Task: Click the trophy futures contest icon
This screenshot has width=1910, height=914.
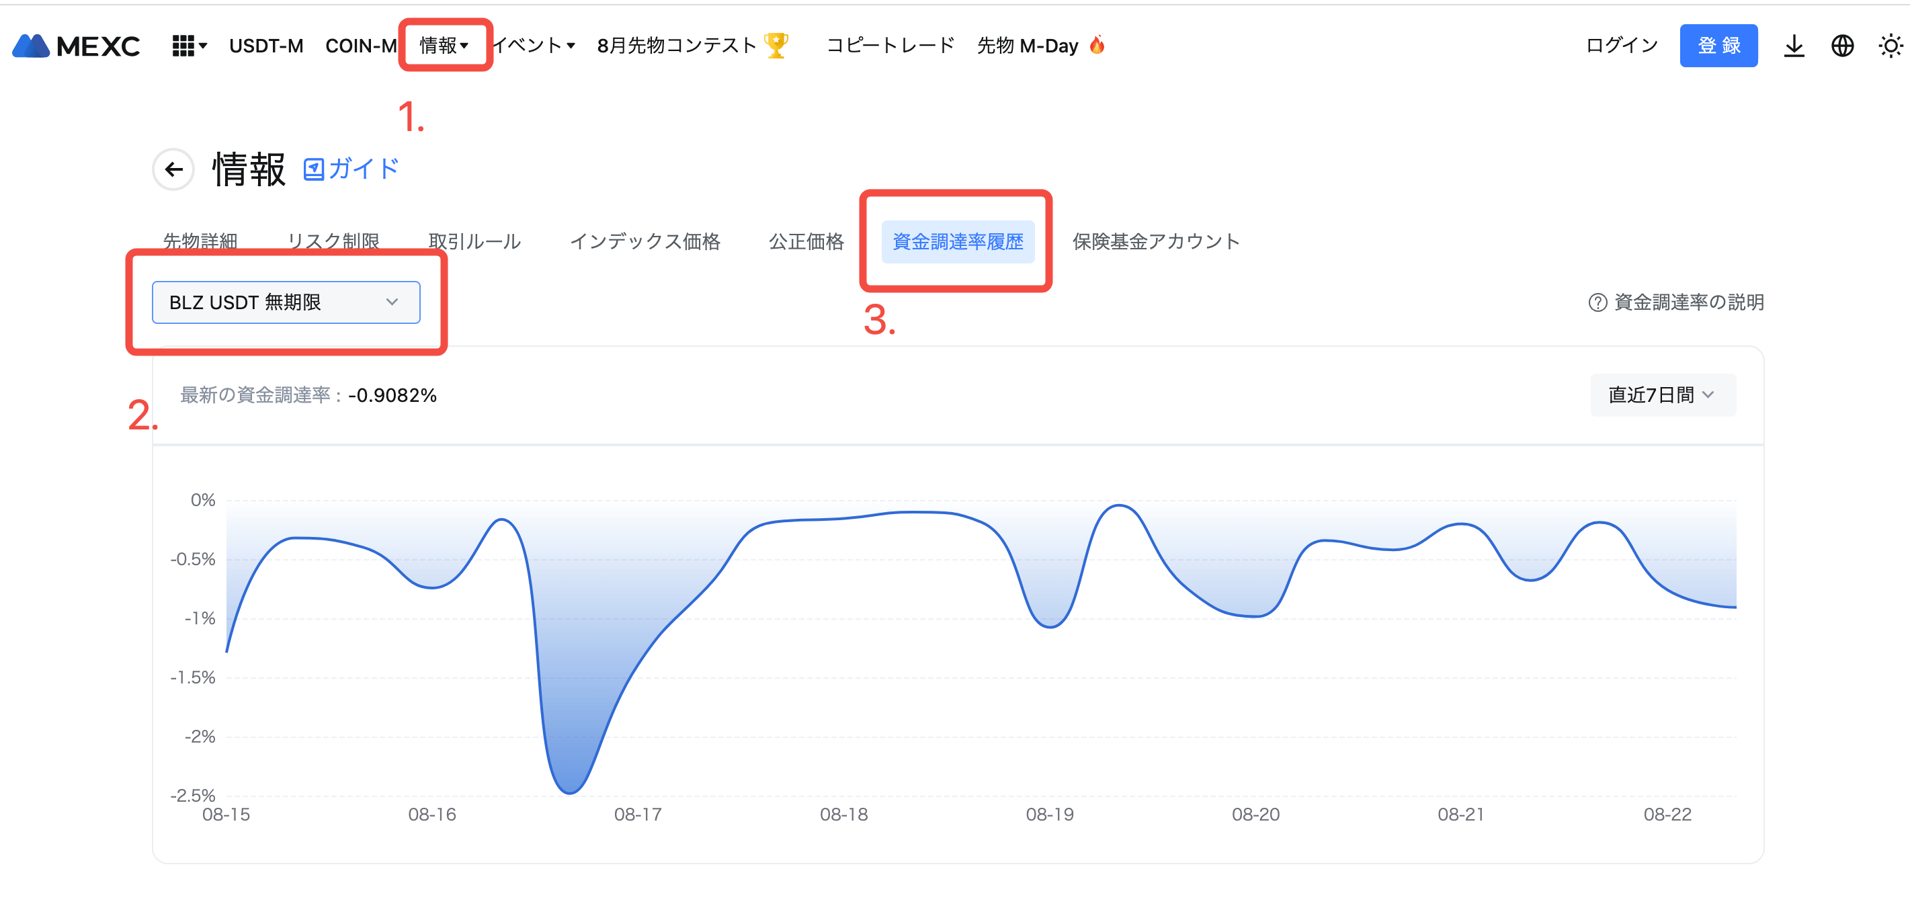Action: (776, 45)
